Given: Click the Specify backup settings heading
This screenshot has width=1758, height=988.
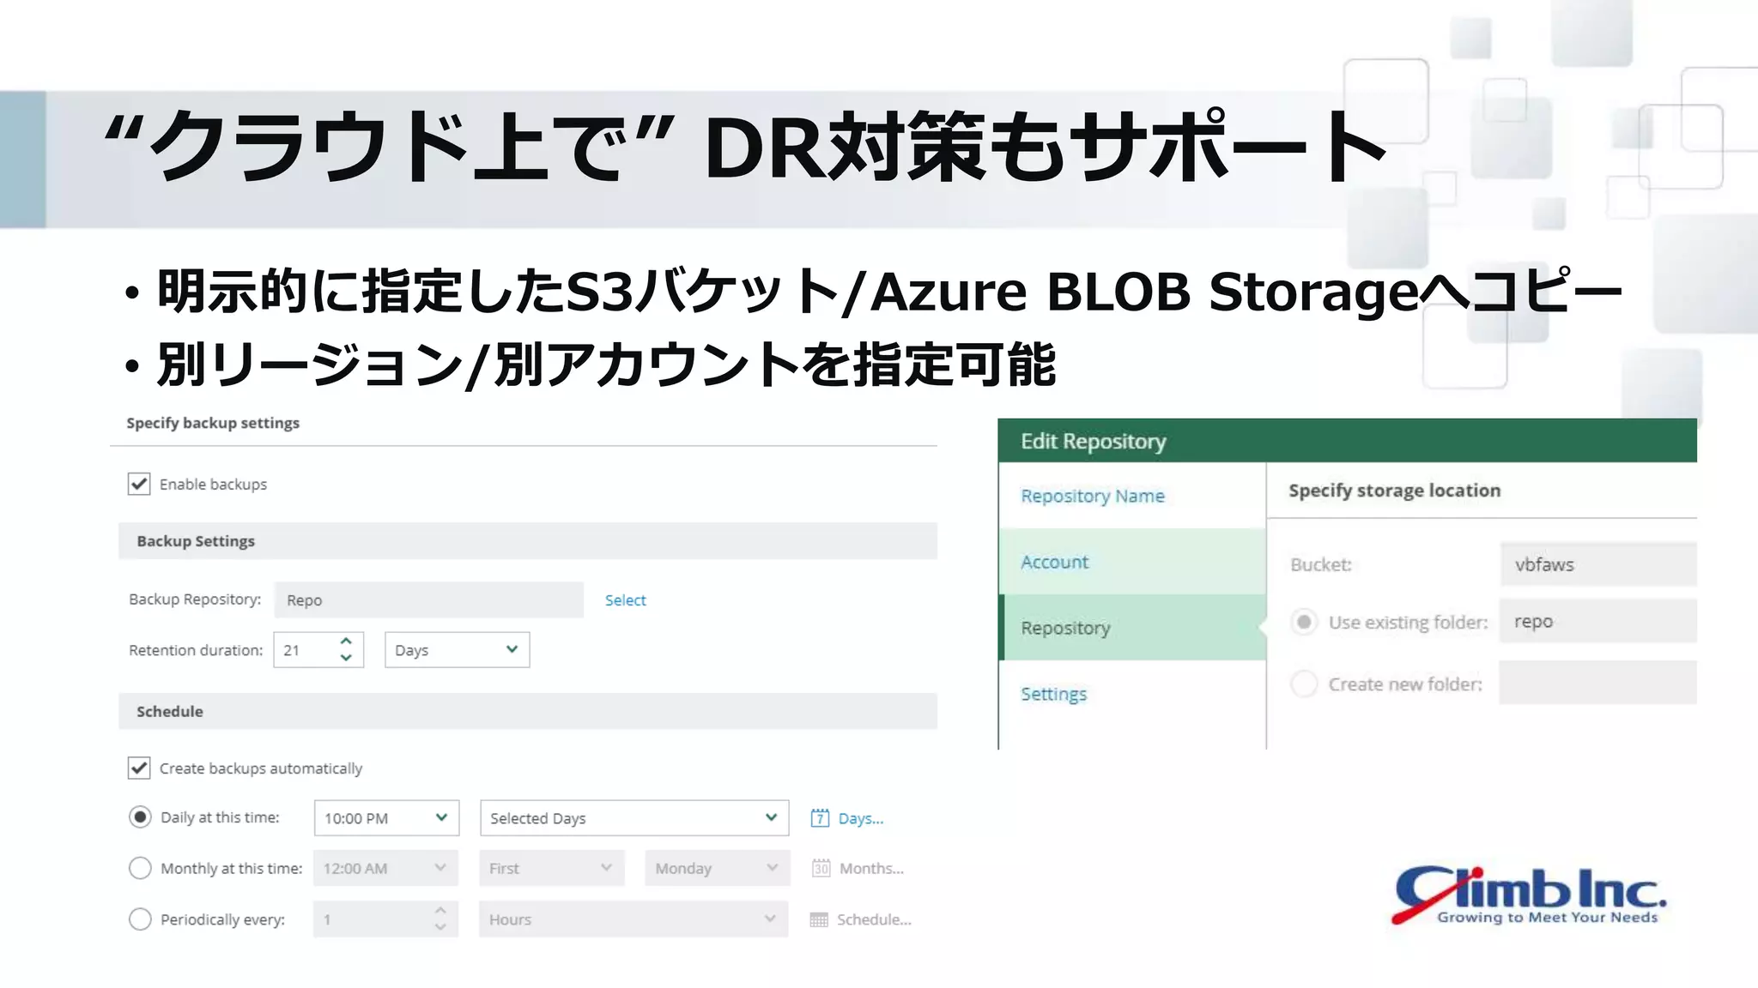Looking at the screenshot, I should (213, 423).
